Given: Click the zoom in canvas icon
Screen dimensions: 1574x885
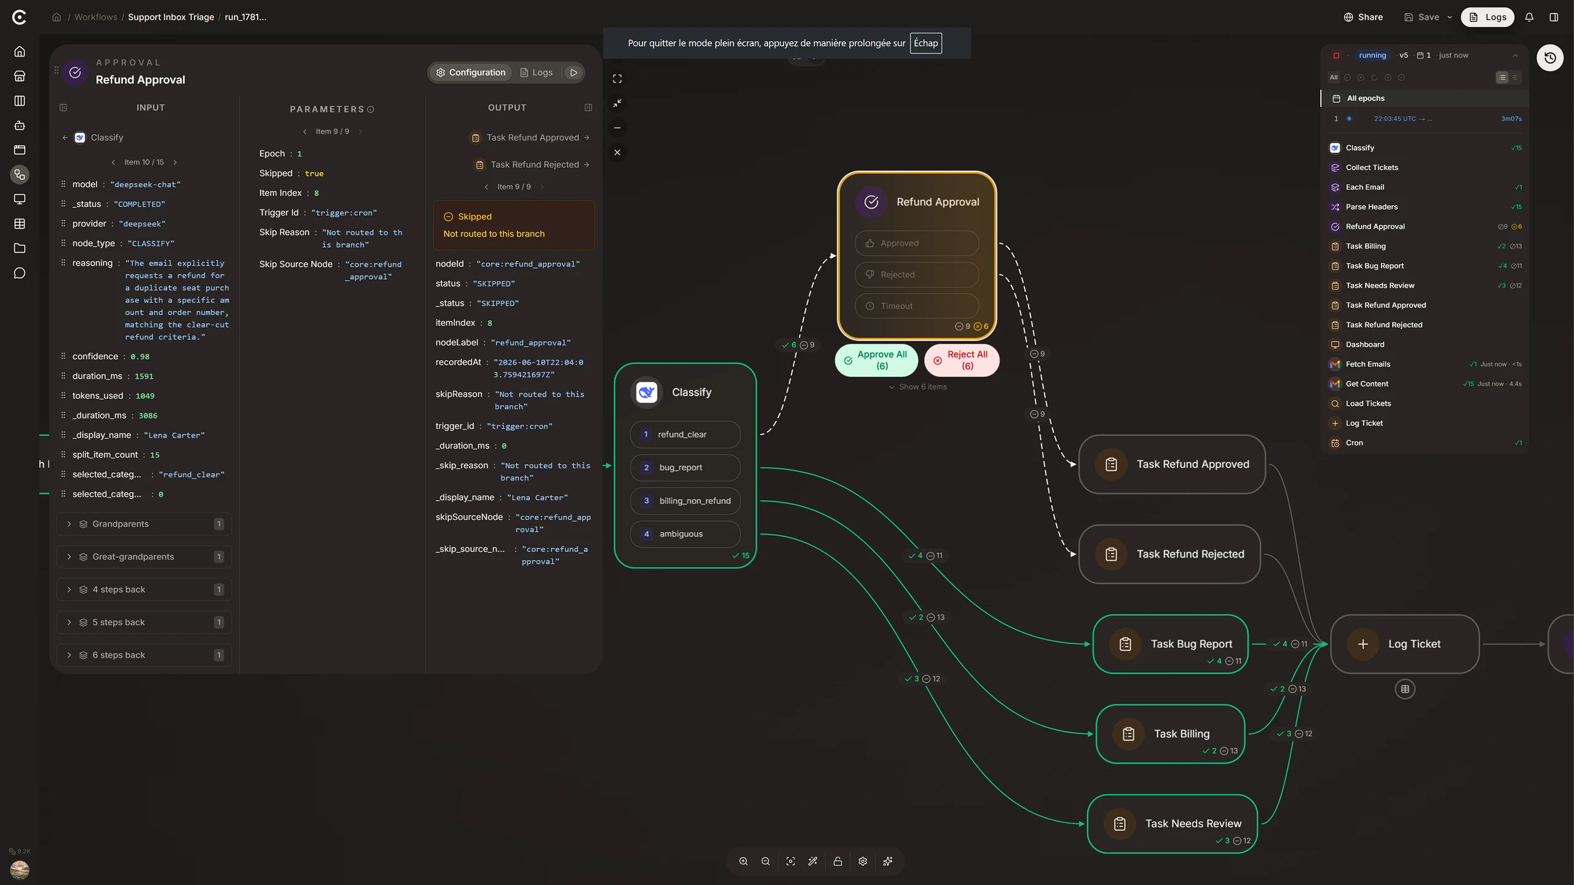Looking at the screenshot, I should point(743,861).
